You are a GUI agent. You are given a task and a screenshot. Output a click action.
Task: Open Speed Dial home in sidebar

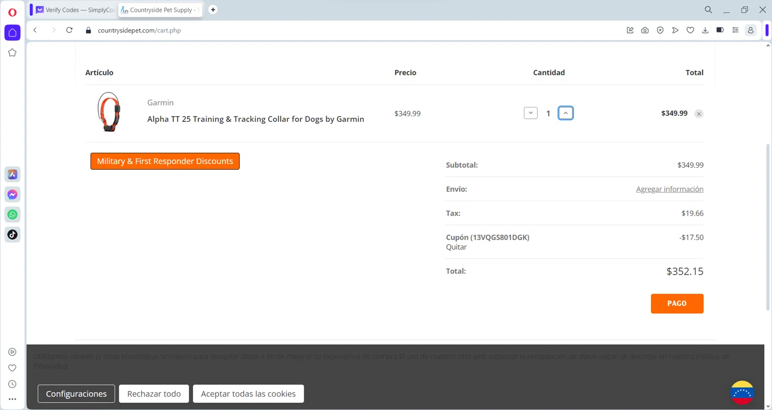[x=12, y=32]
